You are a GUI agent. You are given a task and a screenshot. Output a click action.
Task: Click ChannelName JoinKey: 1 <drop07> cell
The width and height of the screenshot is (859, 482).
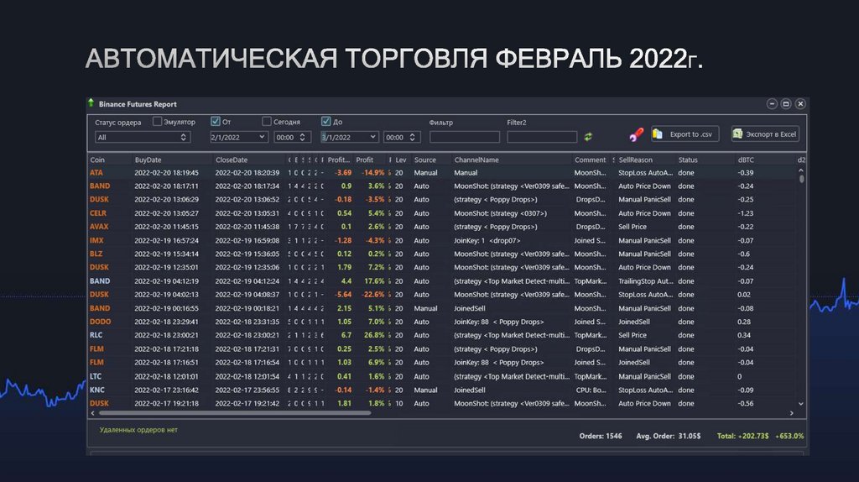(x=487, y=240)
